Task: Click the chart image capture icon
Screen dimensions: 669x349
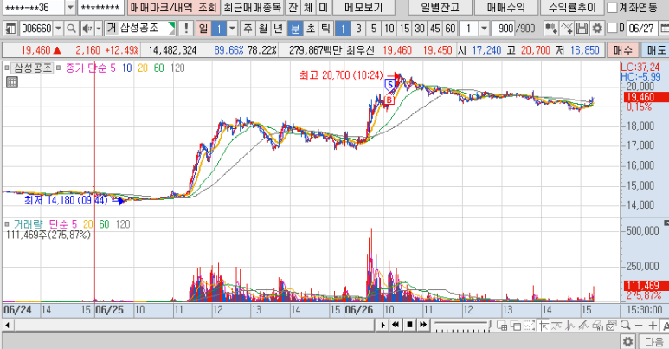Action: point(611,326)
